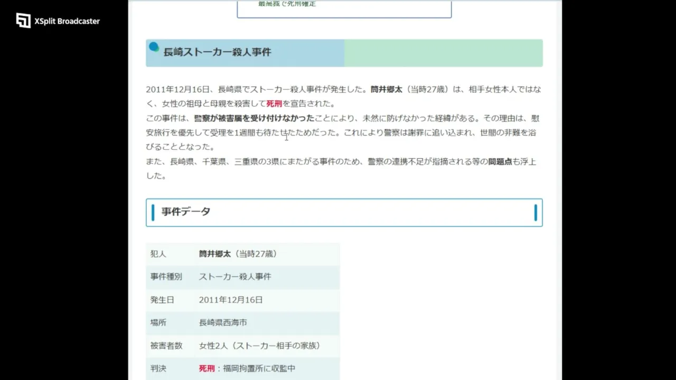
Task: Click bold text 警察が被害届を受け付けなかった
Action: 254,118
